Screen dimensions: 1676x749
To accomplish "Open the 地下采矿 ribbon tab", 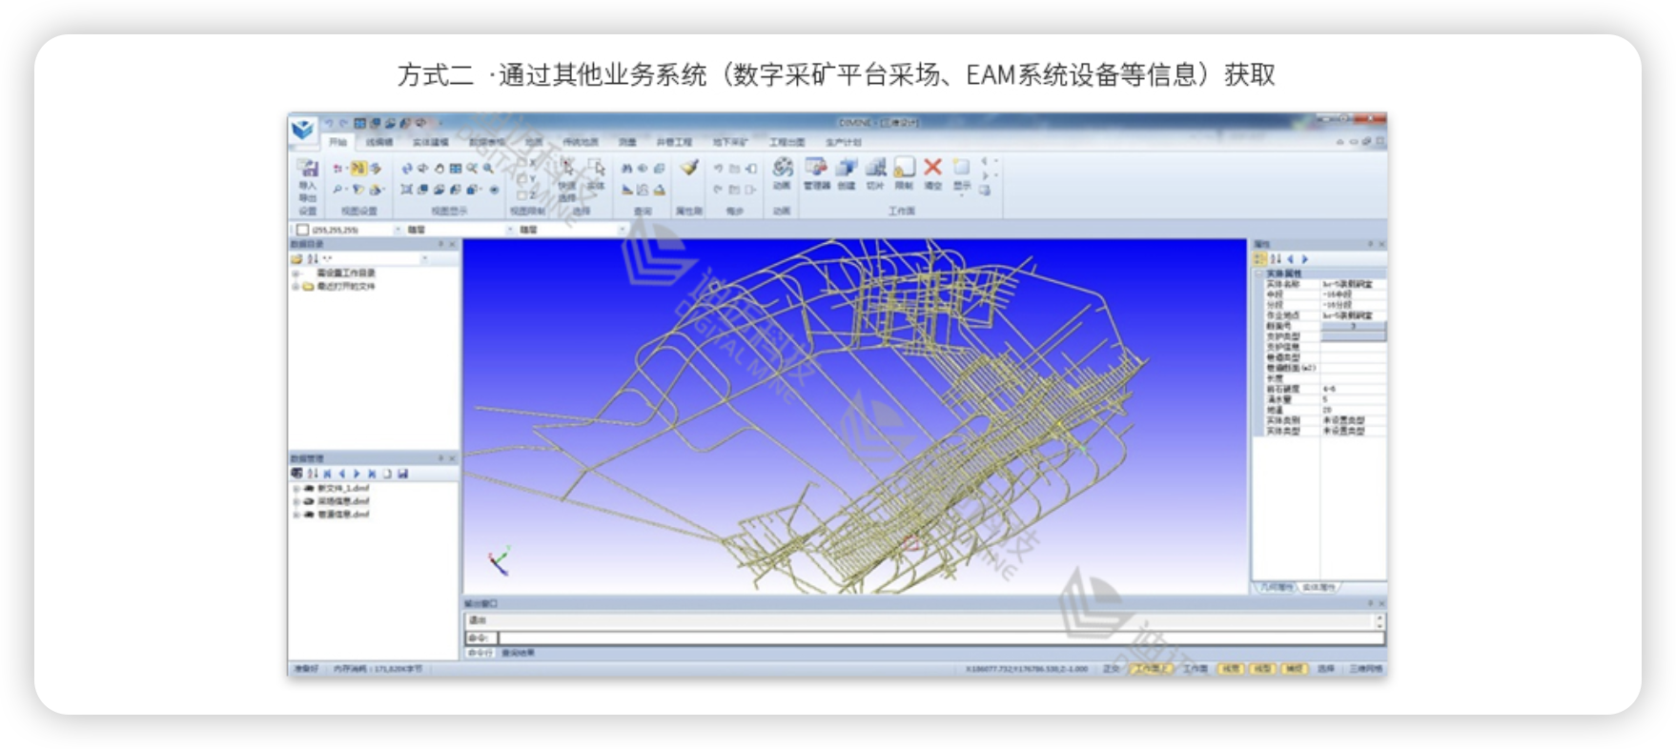I will 730,142.
